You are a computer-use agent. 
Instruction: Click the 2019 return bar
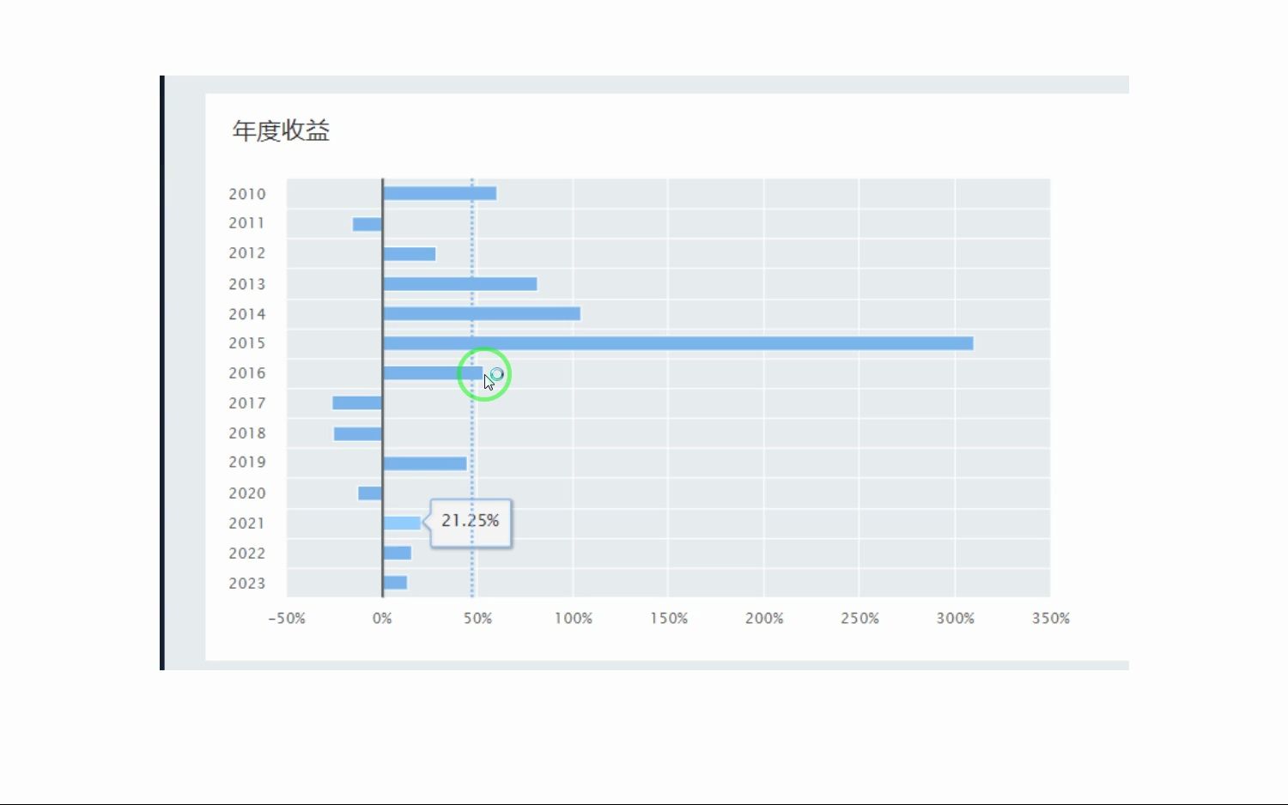[425, 463]
